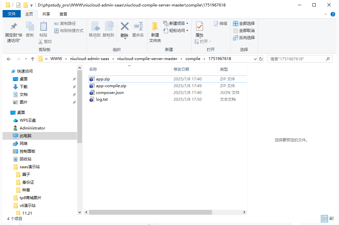Screen dimensions: 339x225
Task: Switch to details view in status bar
Action: [324, 219]
